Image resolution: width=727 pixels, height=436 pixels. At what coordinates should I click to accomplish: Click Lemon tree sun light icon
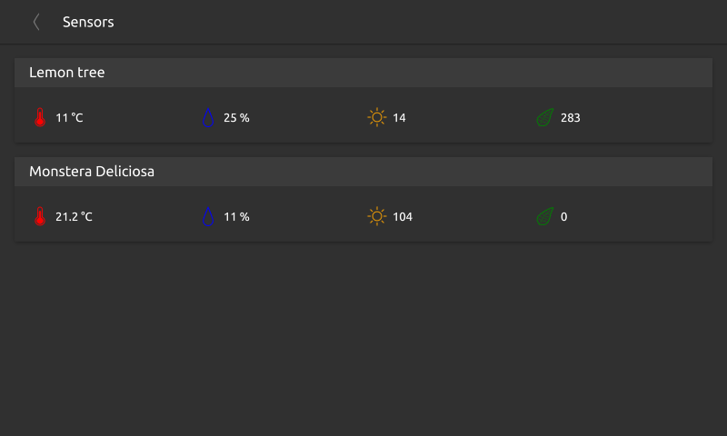pos(377,117)
